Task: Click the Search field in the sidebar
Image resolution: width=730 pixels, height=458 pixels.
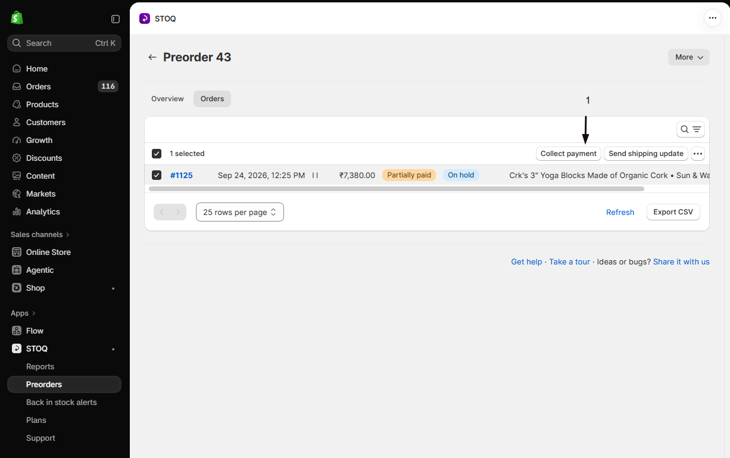Action: pos(64,43)
